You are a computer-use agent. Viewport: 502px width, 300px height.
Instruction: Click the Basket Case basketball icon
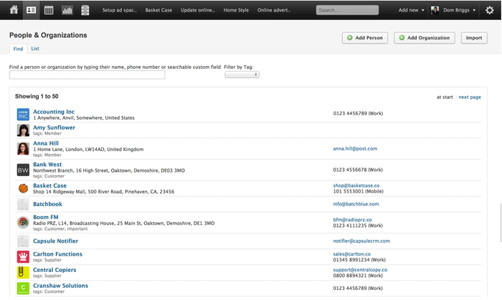[23, 188]
